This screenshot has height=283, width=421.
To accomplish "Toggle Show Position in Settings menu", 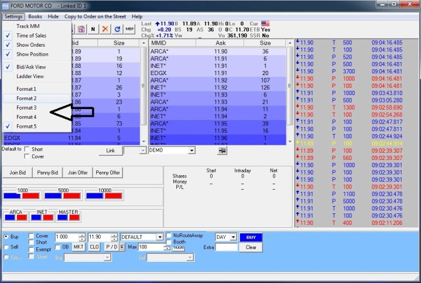I will (x=37, y=55).
